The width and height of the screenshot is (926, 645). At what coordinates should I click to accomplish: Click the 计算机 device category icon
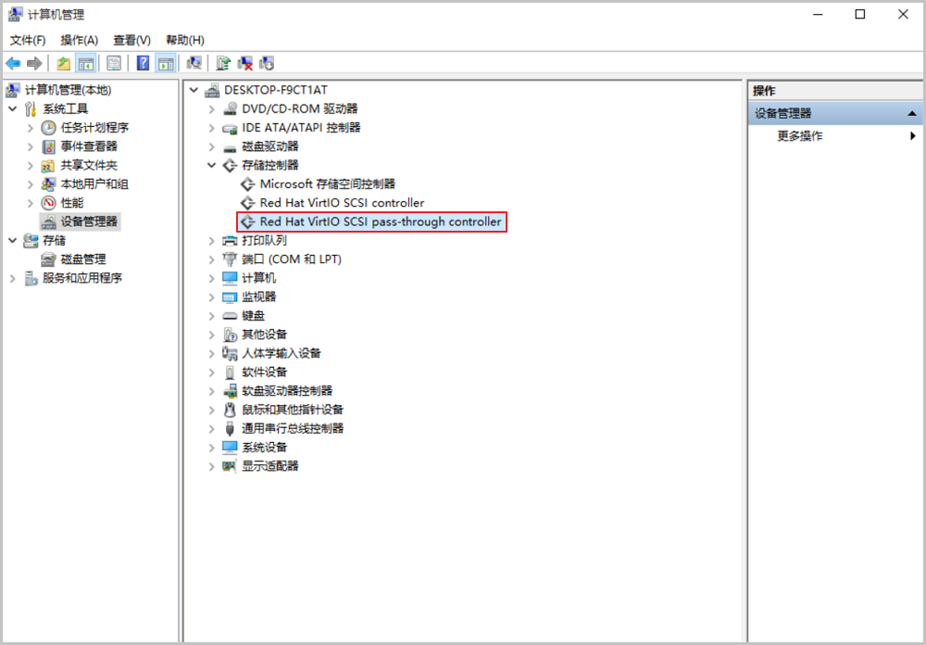tap(229, 278)
